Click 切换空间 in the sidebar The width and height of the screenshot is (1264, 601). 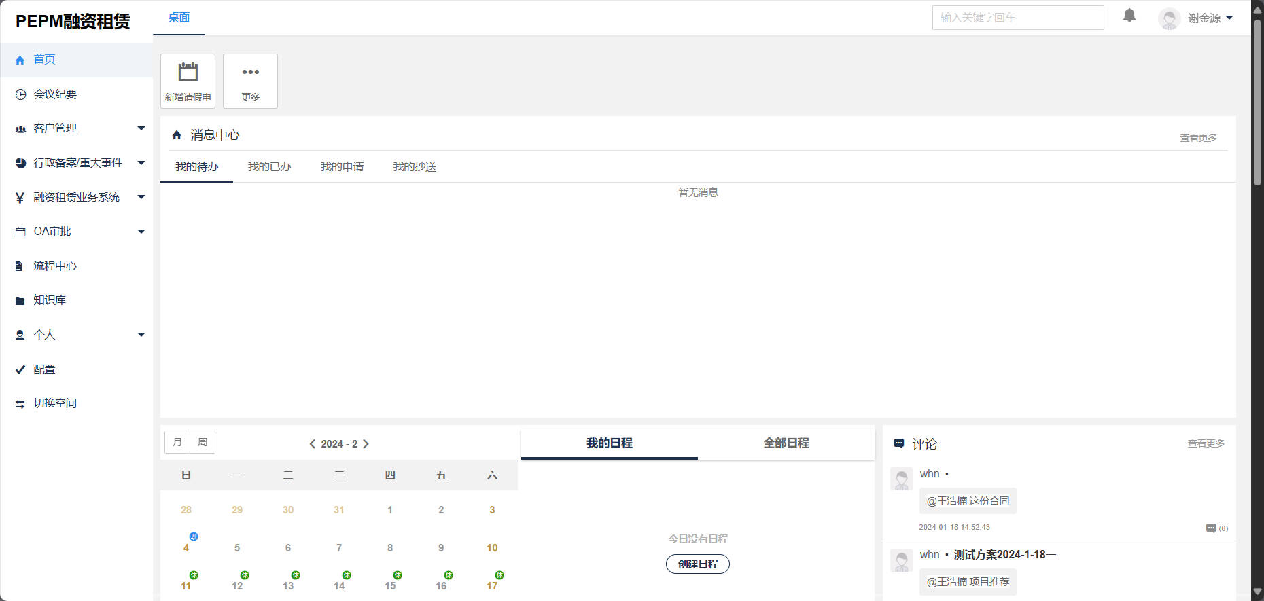pos(55,403)
